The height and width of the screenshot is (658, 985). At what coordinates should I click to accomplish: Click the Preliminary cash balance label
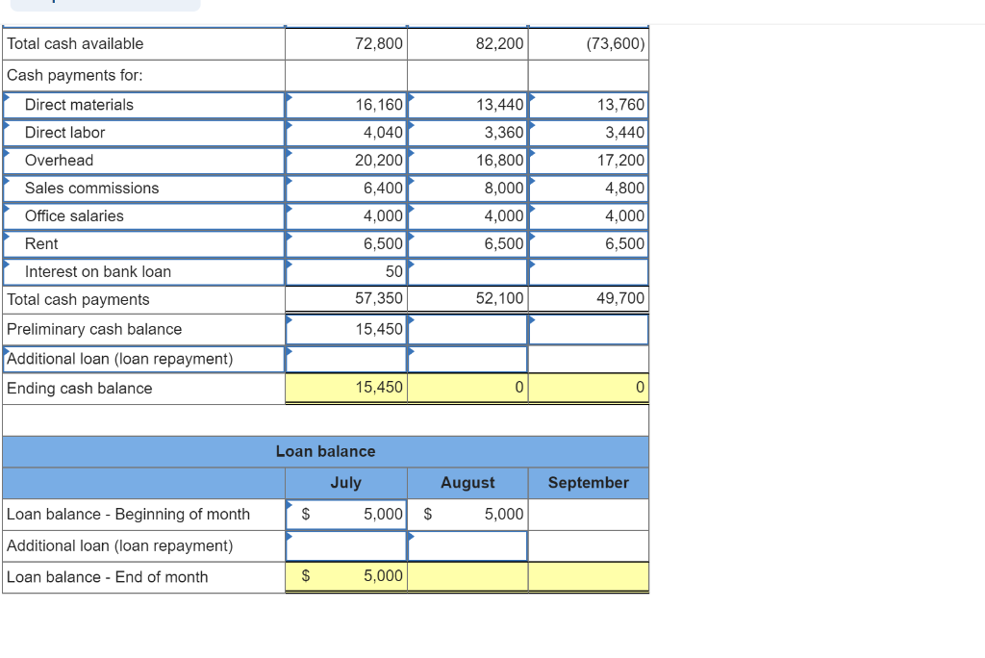94,329
